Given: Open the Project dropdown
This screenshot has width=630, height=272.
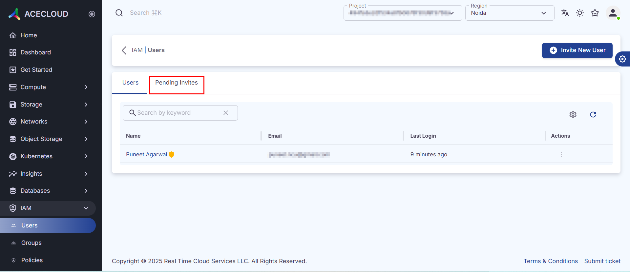Looking at the screenshot, I should click(402, 13).
